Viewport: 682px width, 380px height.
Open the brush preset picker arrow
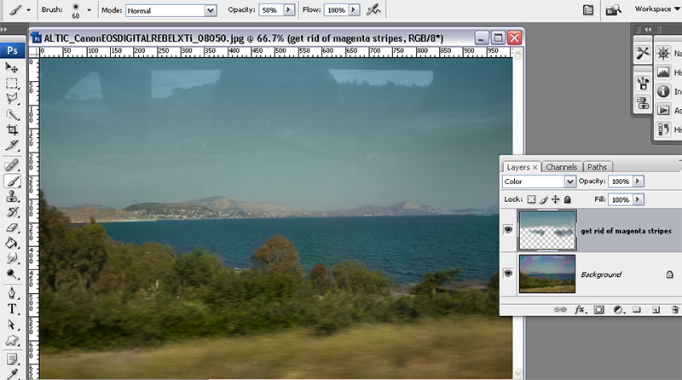90,9
